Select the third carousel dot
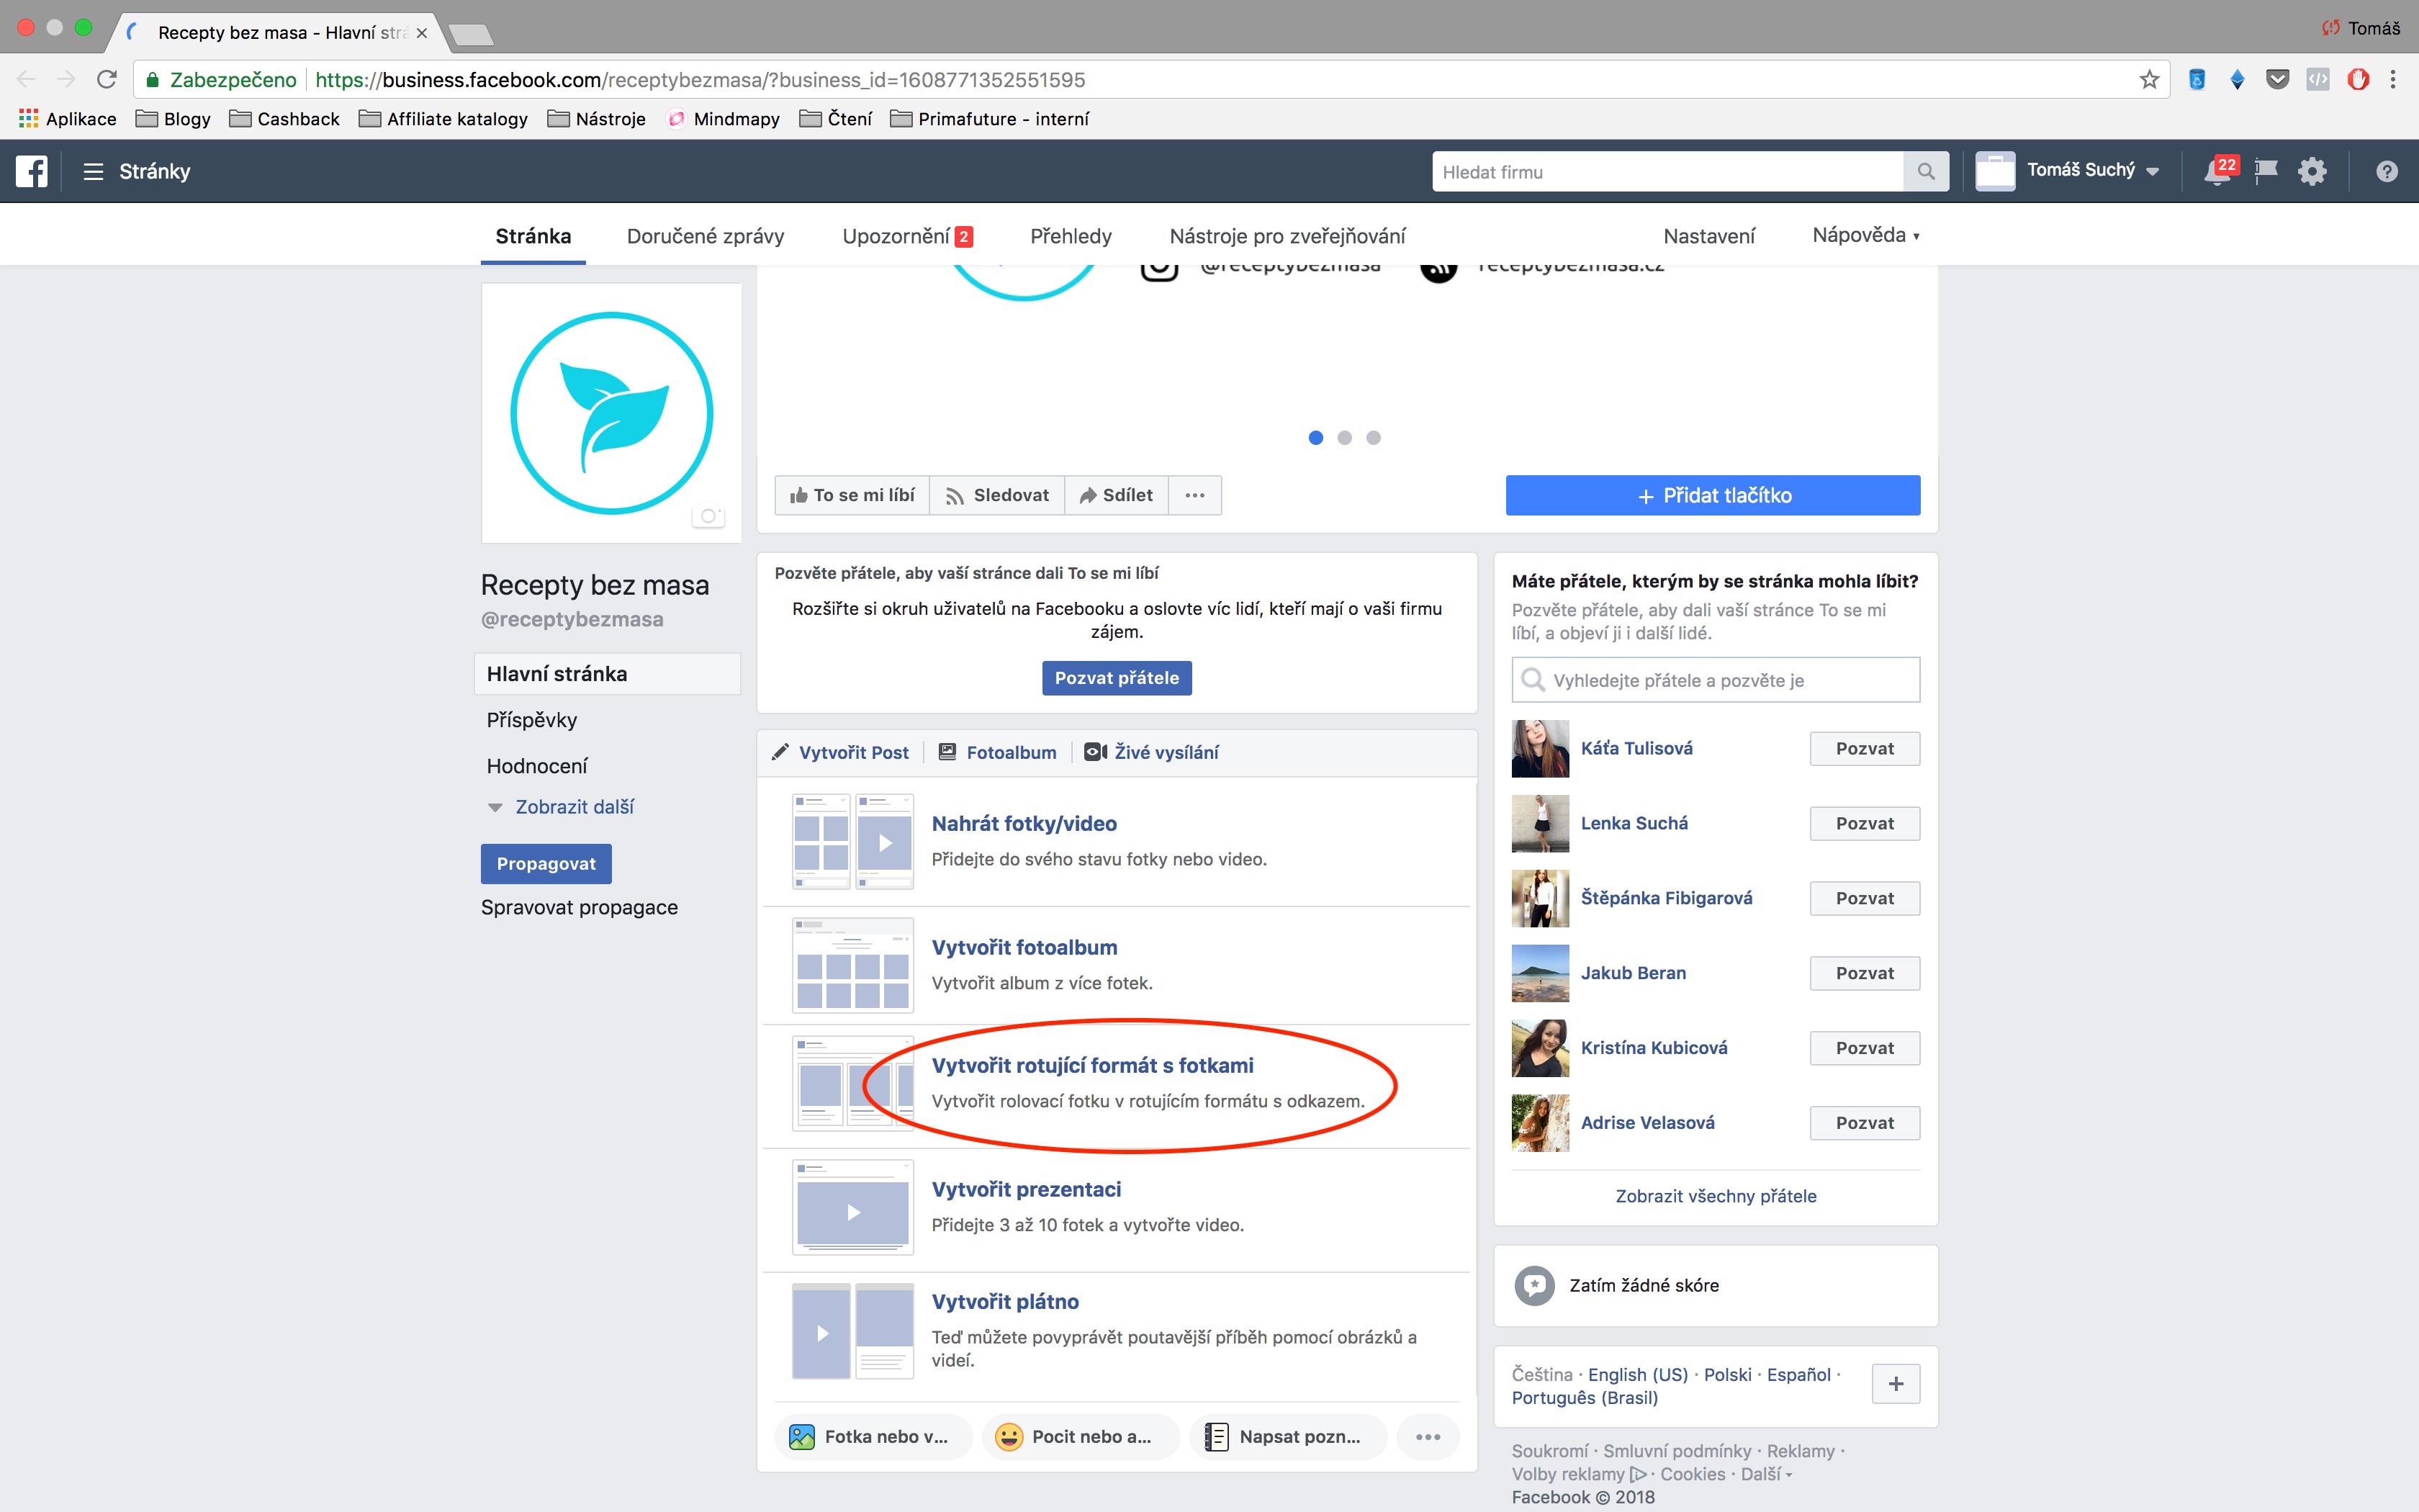Screen dimensions: 2419x1512 click(1374, 438)
